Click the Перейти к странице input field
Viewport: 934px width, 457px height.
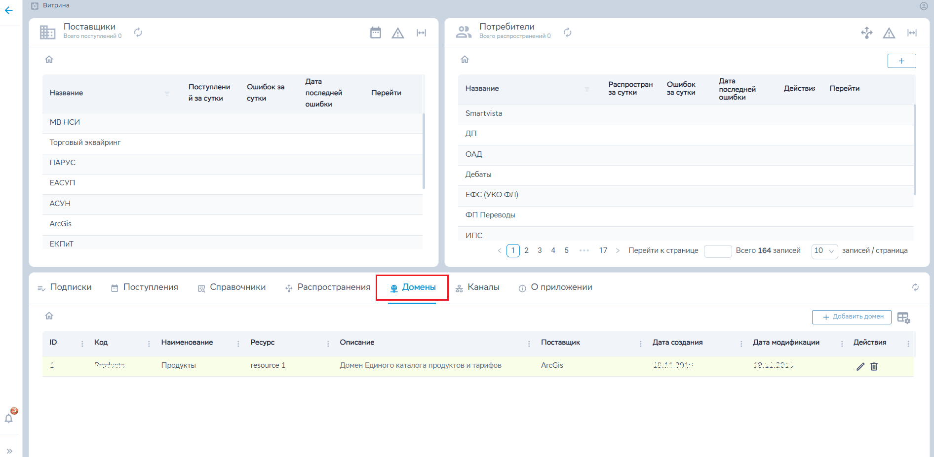click(717, 251)
